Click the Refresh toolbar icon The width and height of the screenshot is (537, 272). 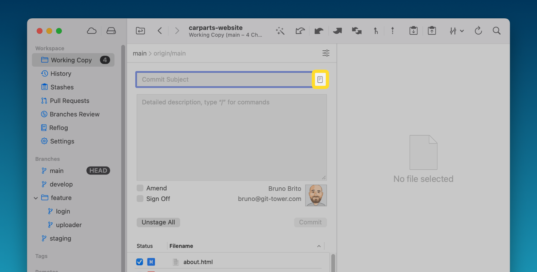pos(478,31)
